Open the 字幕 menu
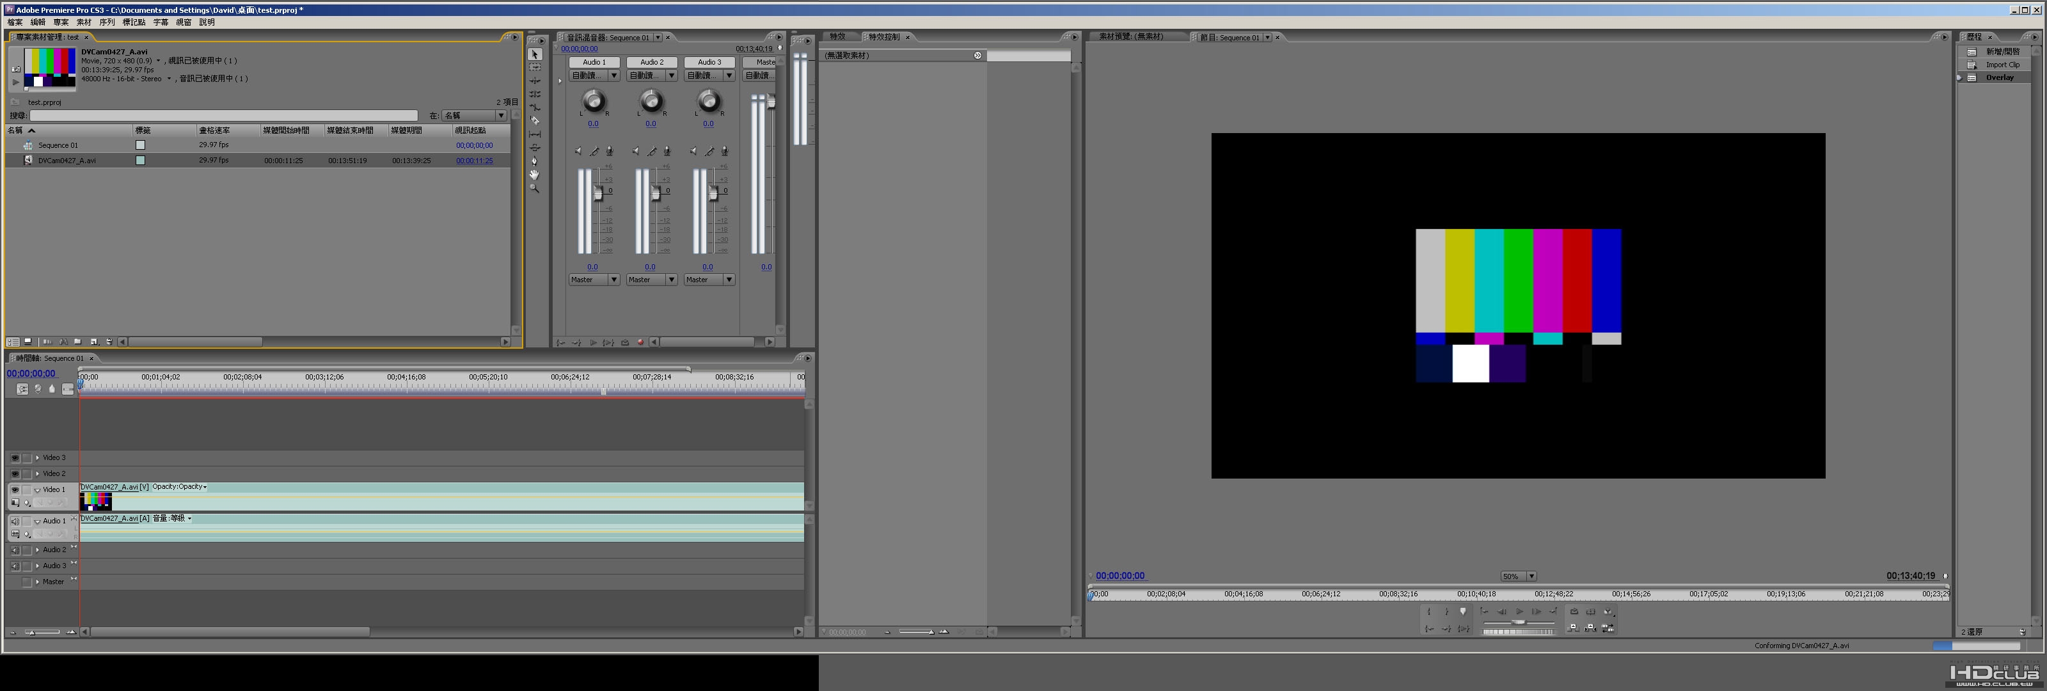Viewport: 2047px width, 691px height. pos(161,22)
